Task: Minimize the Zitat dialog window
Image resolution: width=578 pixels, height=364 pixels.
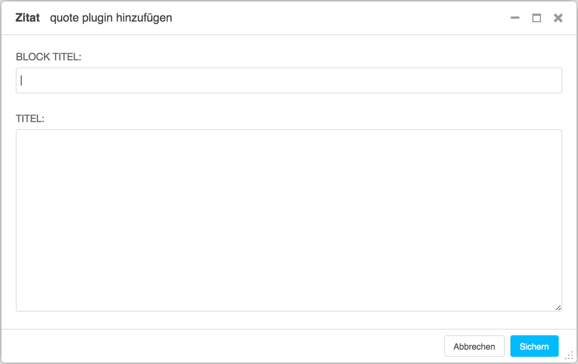Action: point(515,18)
